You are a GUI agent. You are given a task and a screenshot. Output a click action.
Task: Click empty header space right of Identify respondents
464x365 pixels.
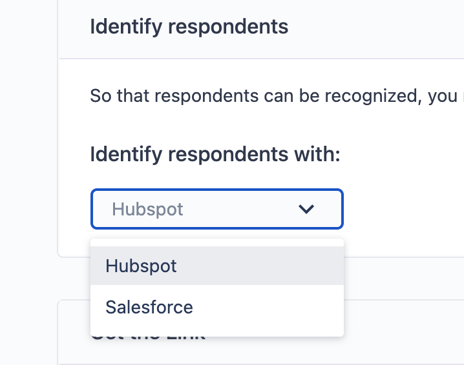[x=381, y=27]
